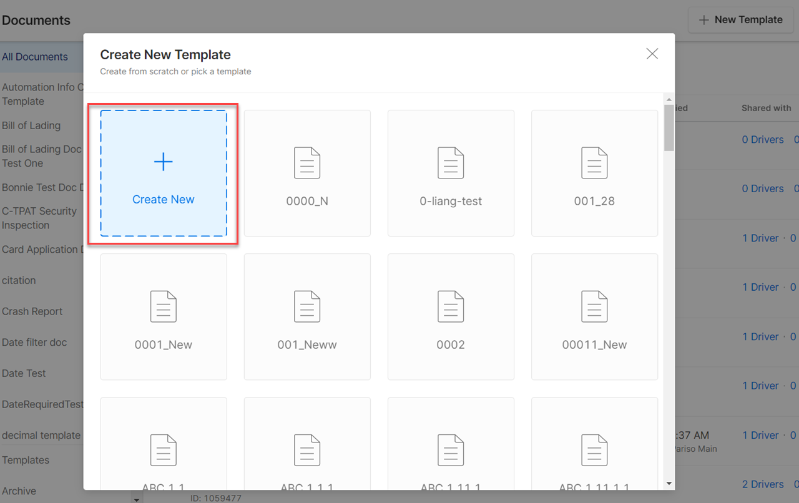
Task: Click the plus icon in Create New card
Action: pyautogui.click(x=164, y=162)
